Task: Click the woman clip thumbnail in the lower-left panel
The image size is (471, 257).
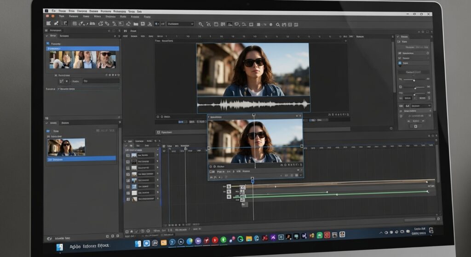Action: pyautogui.click(x=66, y=147)
